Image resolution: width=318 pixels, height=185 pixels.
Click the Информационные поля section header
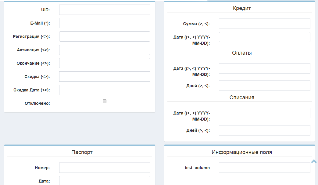coord(242,152)
